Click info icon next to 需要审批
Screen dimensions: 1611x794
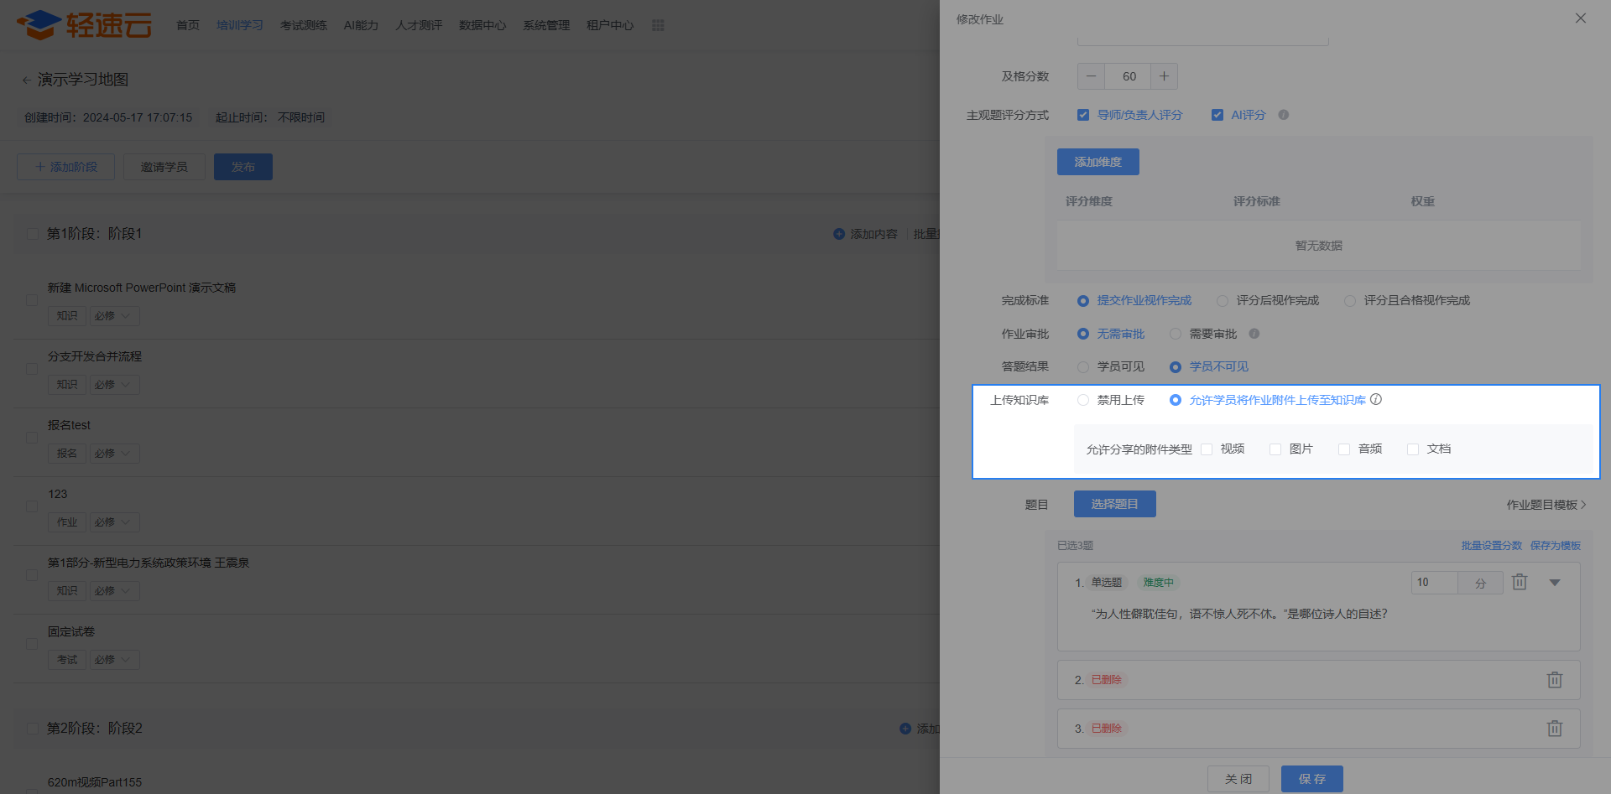click(x=1254, y=334)
